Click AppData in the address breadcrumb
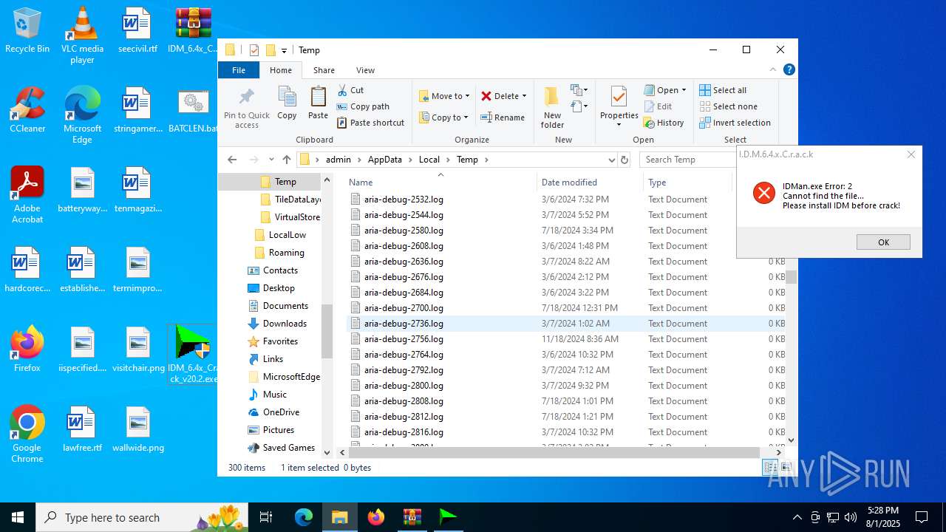The image size is (946, 532). [385, 160]
